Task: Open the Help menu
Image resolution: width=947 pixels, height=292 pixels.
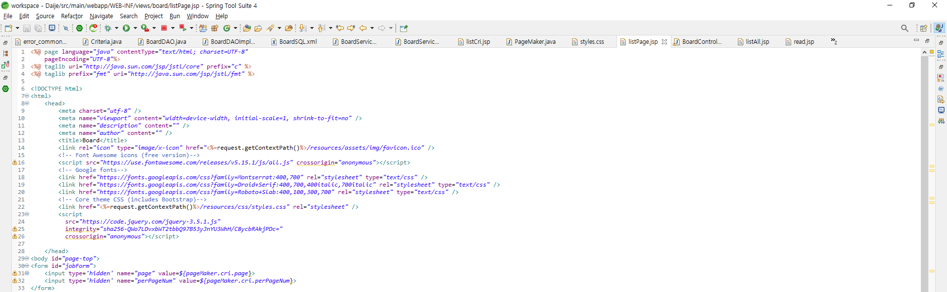Action: tap(221, 16)
